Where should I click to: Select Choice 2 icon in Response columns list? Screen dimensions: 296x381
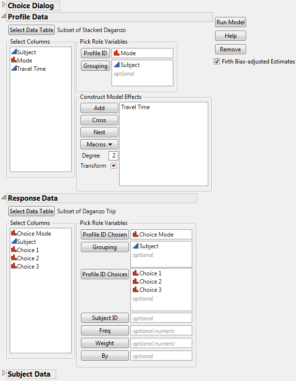coord(14,258)
